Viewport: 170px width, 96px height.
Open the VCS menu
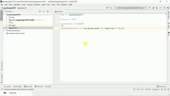tap(58, 5)
